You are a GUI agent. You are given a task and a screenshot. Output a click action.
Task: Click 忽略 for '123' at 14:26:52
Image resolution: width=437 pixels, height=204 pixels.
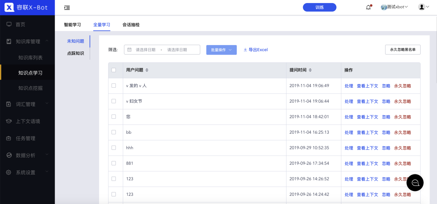pos(386,179)
